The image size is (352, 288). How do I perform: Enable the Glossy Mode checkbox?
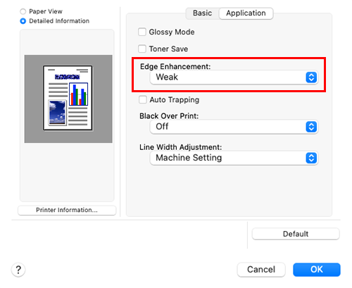click(x=142, y=32)
